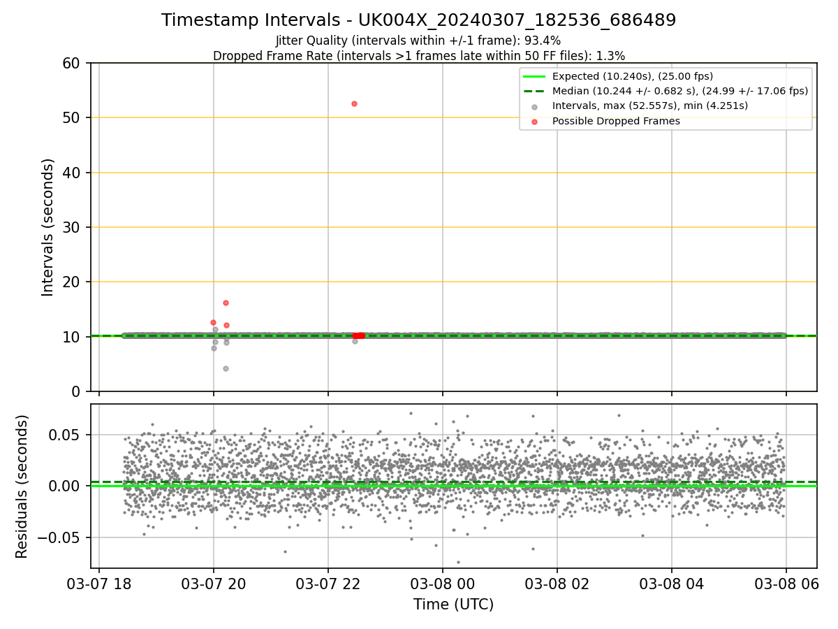The image size is (838, 629).
Task: Select the Dropped Frame Rate 1.3% subtitle
Action: coord(419,55)
